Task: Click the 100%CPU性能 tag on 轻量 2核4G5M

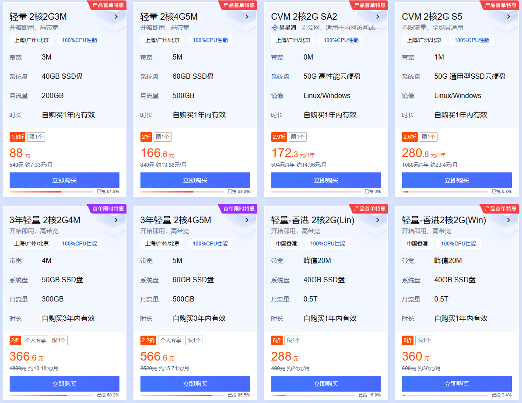Action: pyautogui.click(x=210, y=40)
